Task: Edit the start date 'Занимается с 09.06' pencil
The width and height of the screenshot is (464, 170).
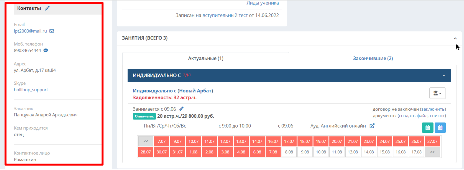Action: click(181, 109)
